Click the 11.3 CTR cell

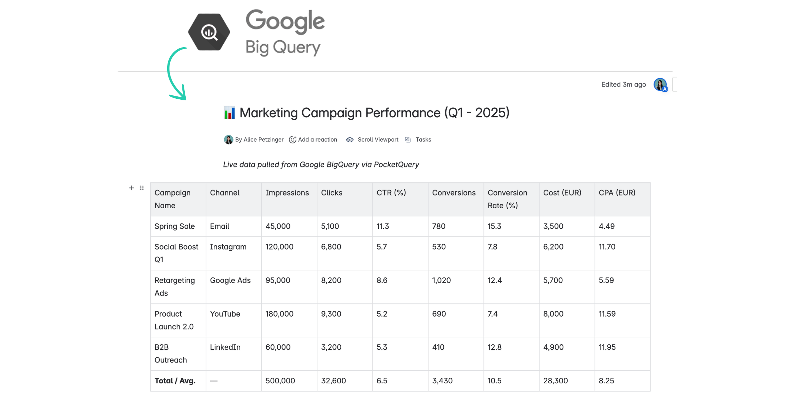click(x=400, y=226)
